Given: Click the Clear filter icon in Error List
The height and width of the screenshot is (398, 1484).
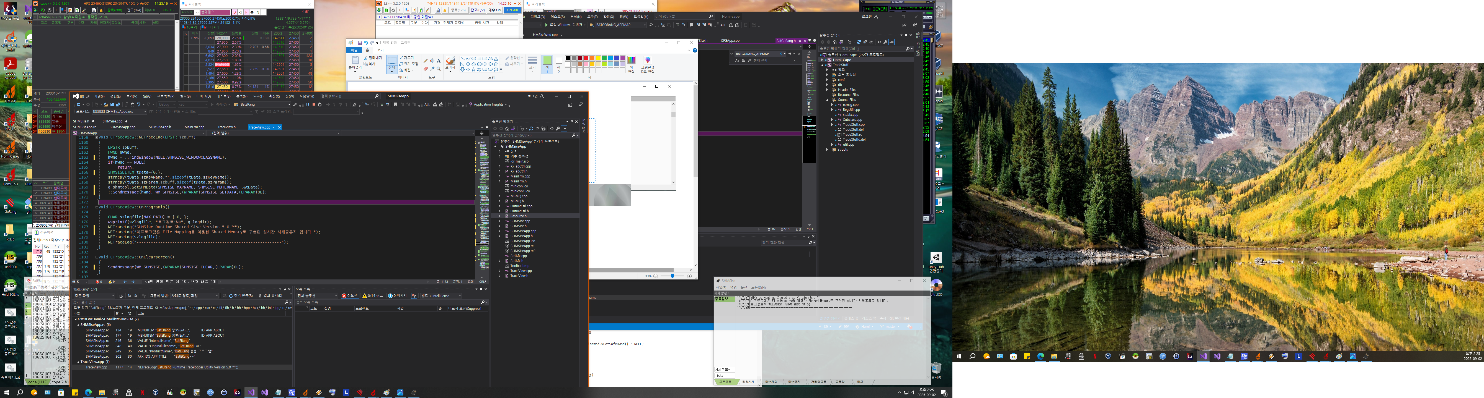Looking at the screenshot, I should tap(414, 296).
